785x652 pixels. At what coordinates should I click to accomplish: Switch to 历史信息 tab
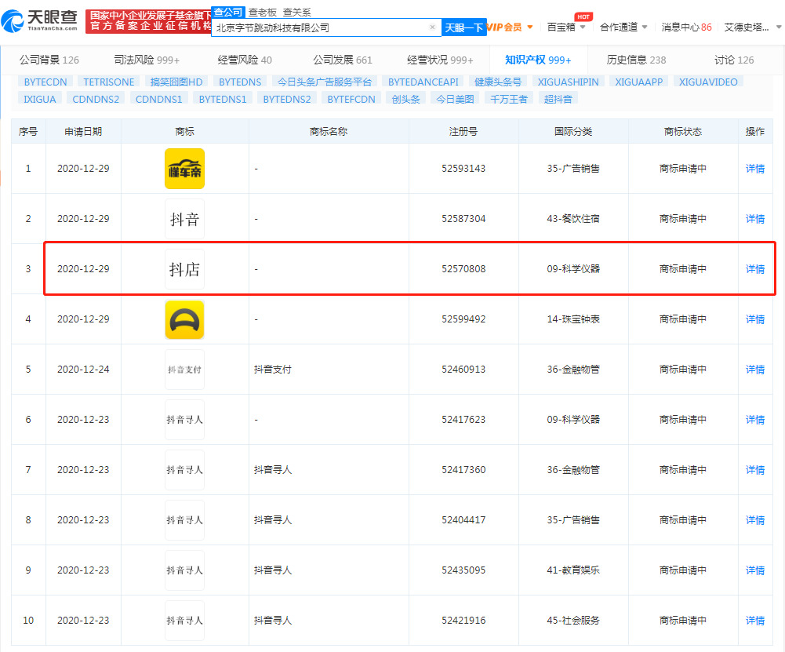pyautogui.click(x=636, y=60)
